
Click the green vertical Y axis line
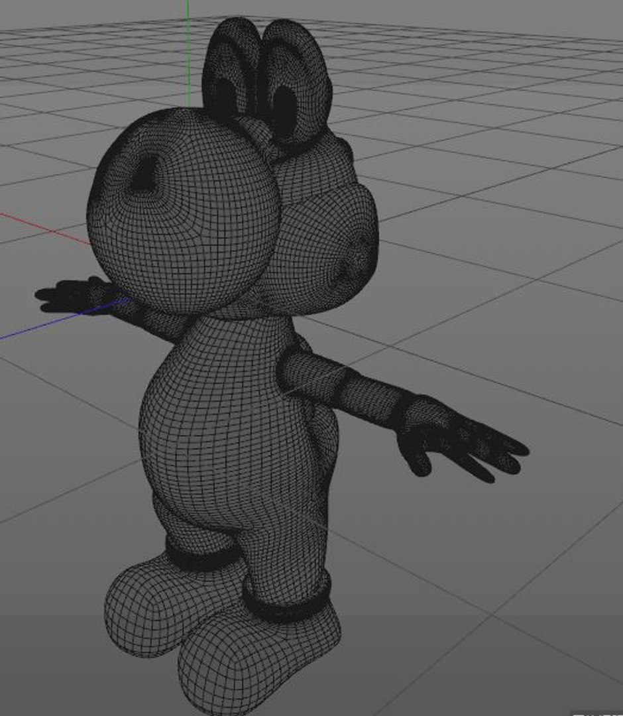click(x=188, y=54)
